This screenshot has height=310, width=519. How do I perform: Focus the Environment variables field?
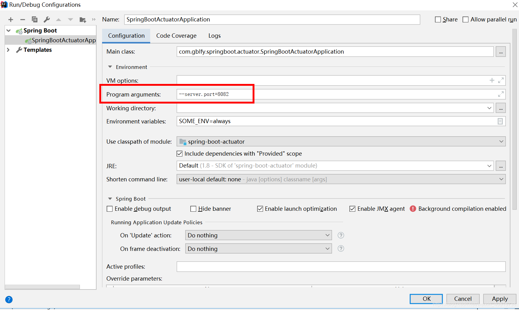point(341,121)
